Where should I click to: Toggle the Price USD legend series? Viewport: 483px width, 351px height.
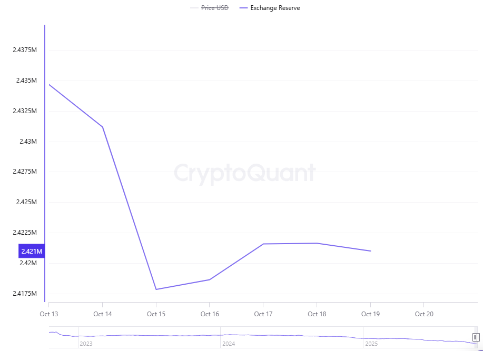point(215,8)
